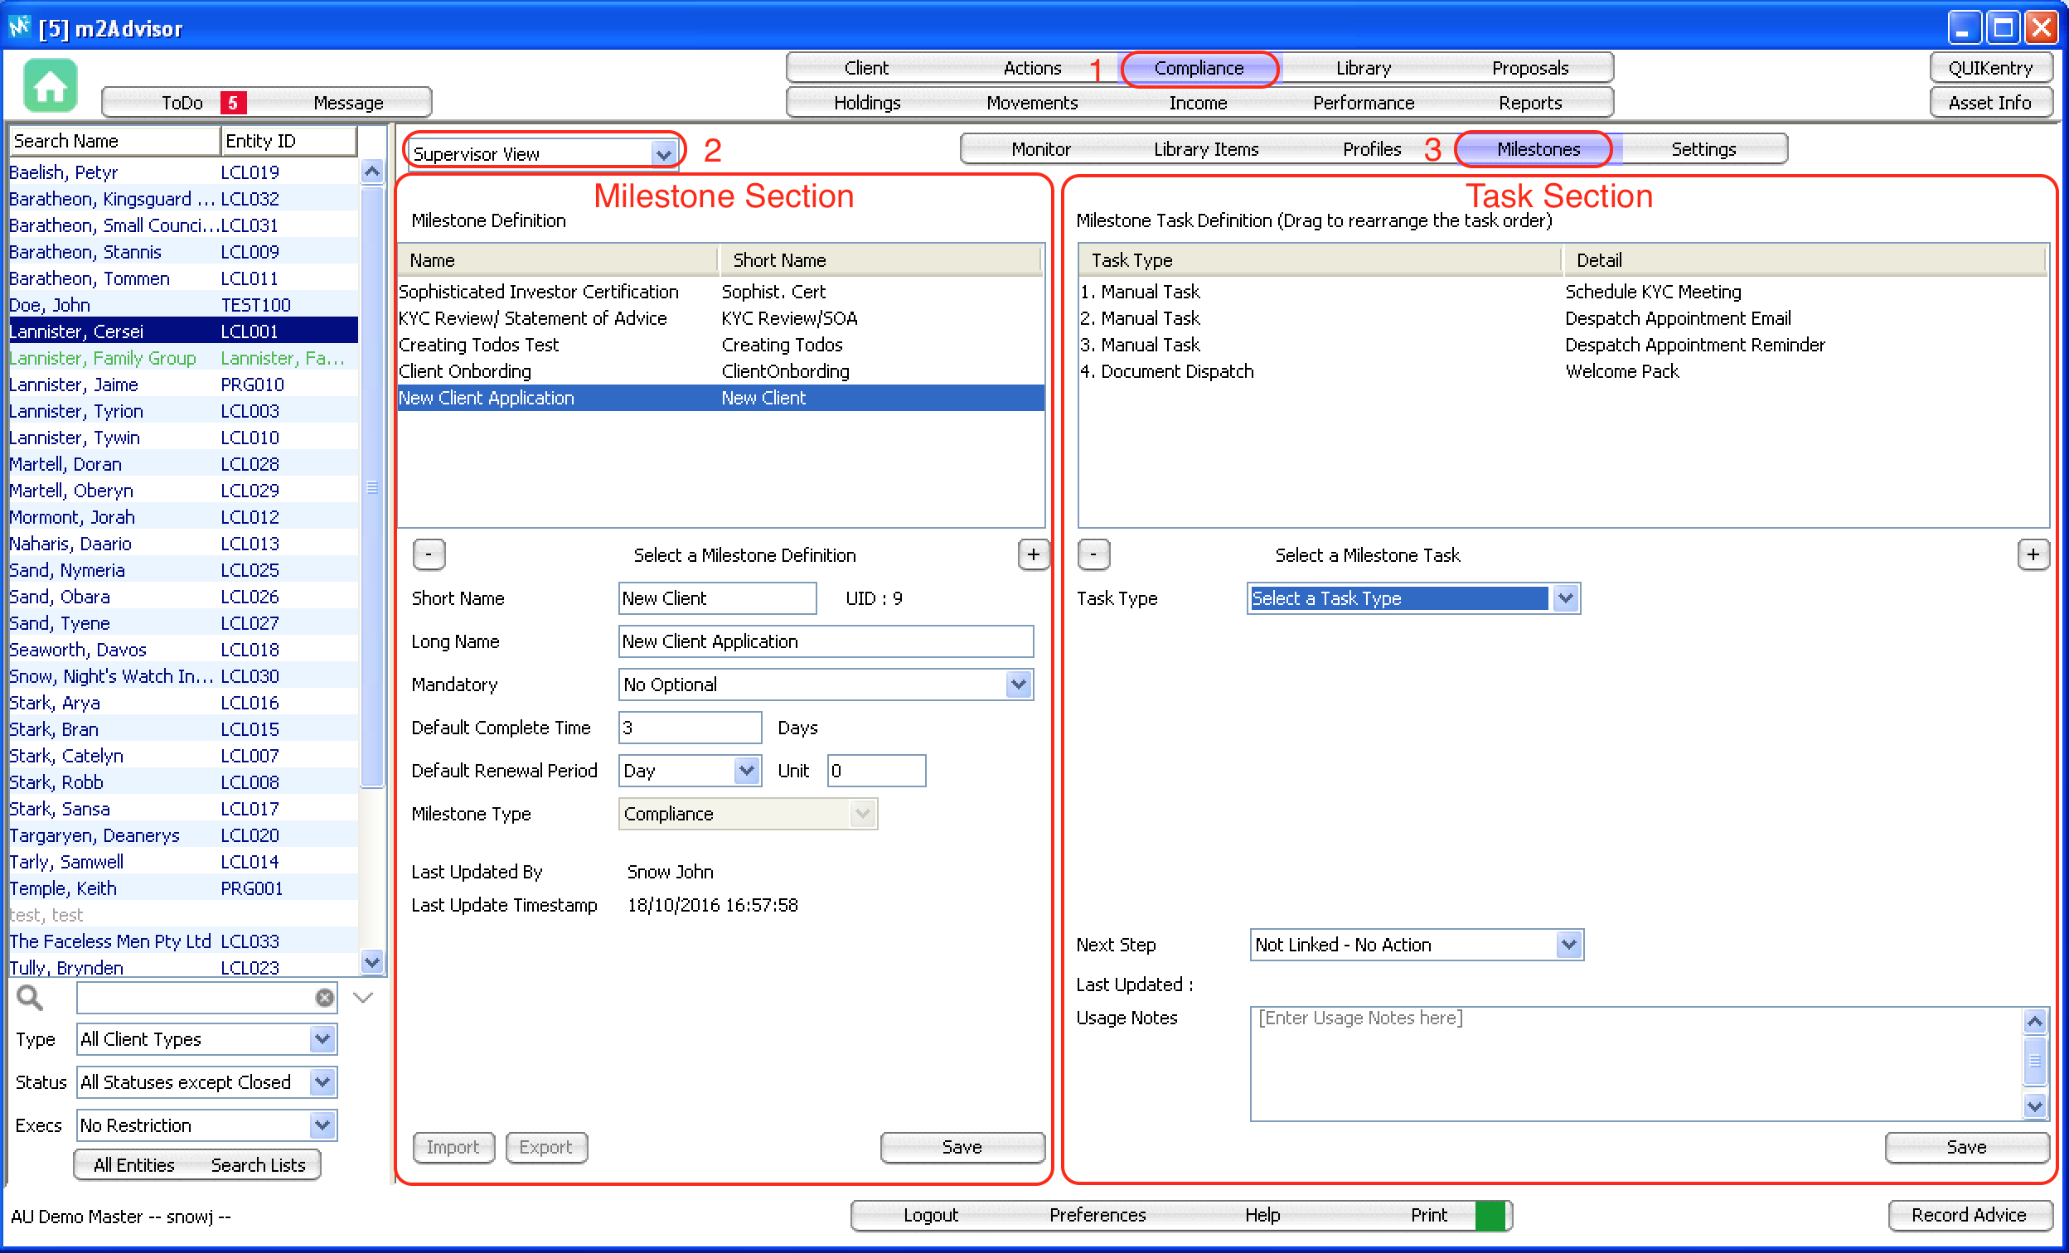This screenshot has height=1253, width=2069.
Task: Click the red ToDo count badge
Action: [233, 103]
